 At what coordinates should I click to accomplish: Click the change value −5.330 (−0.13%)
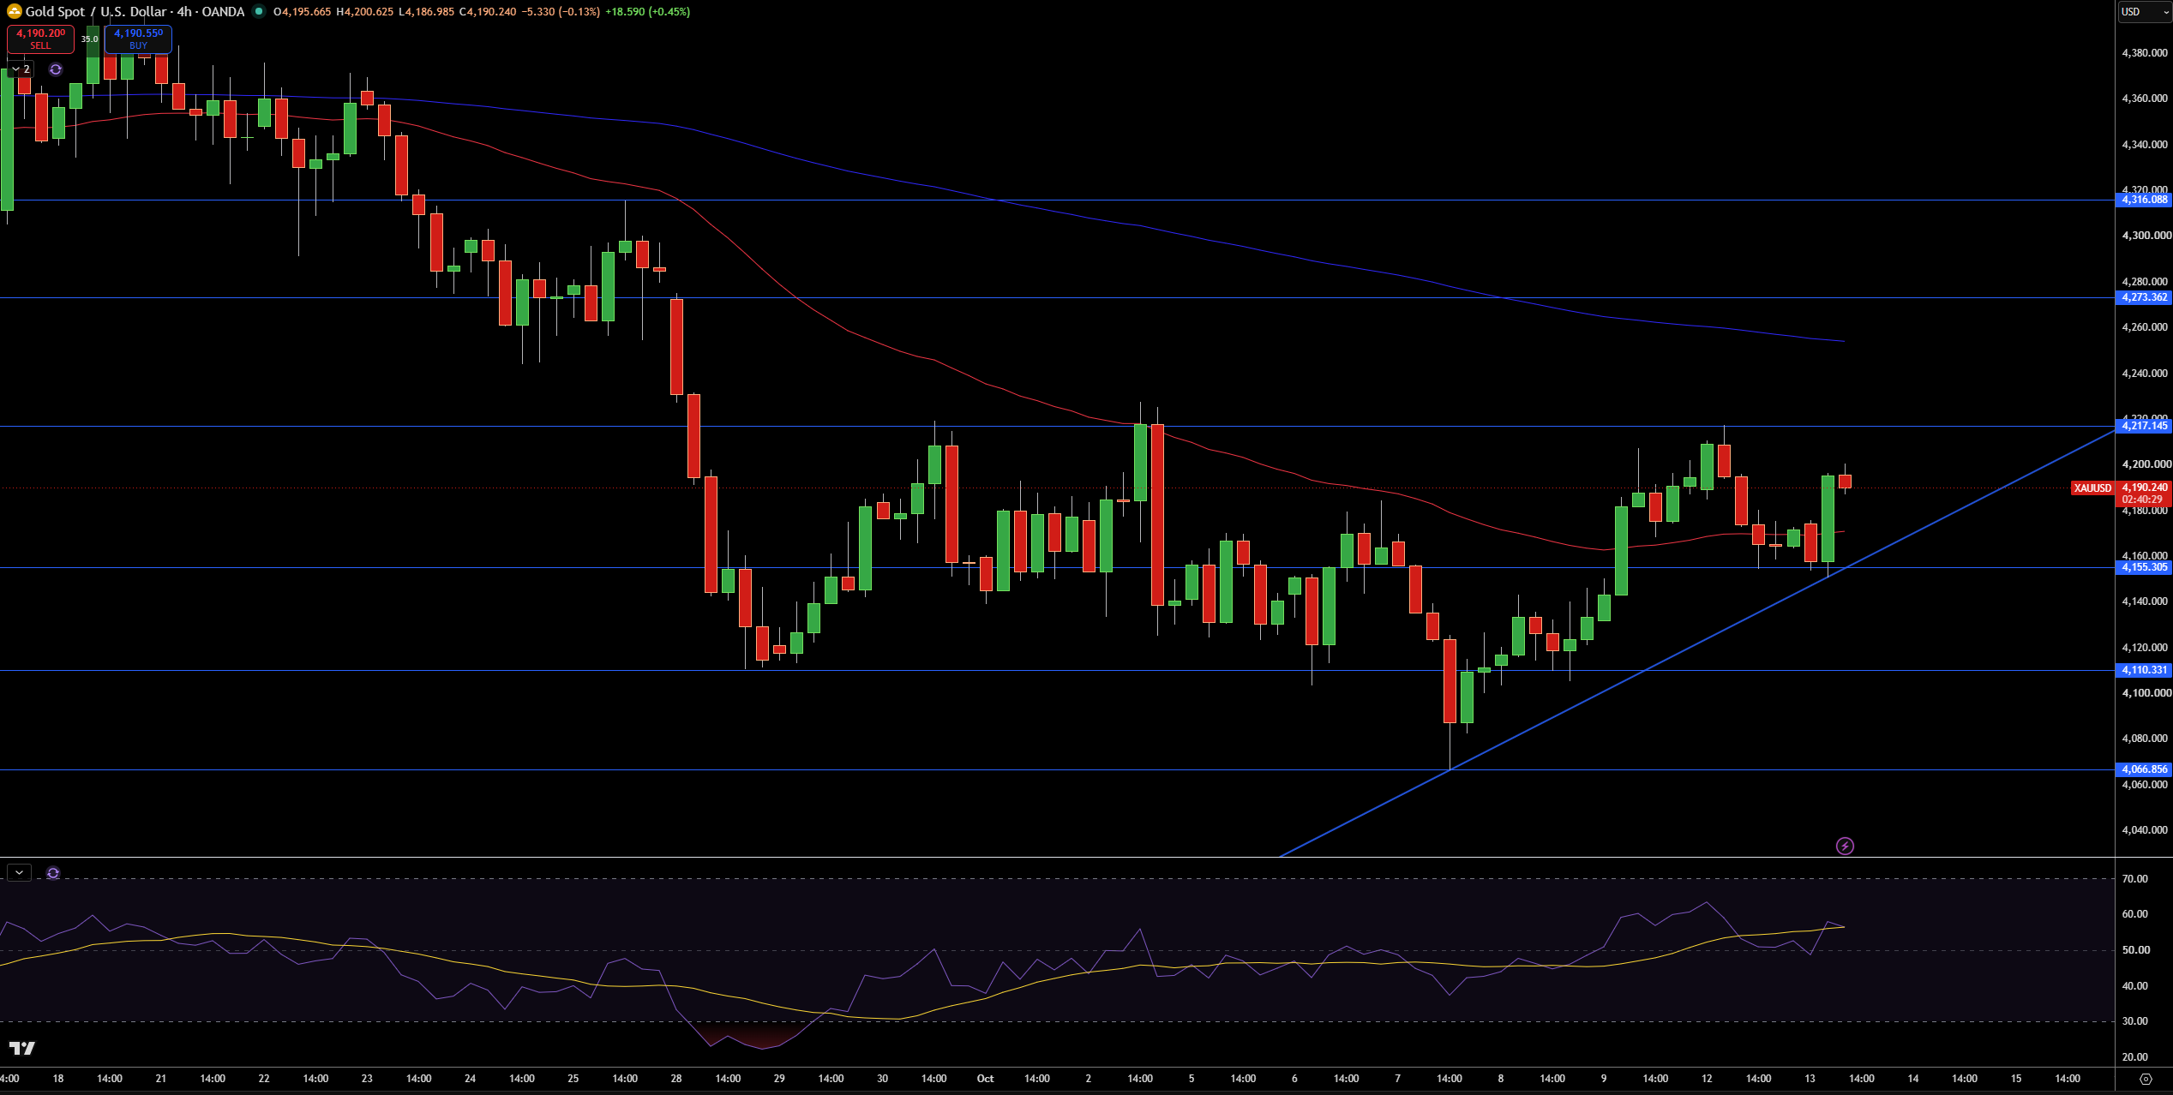point(561,12)
